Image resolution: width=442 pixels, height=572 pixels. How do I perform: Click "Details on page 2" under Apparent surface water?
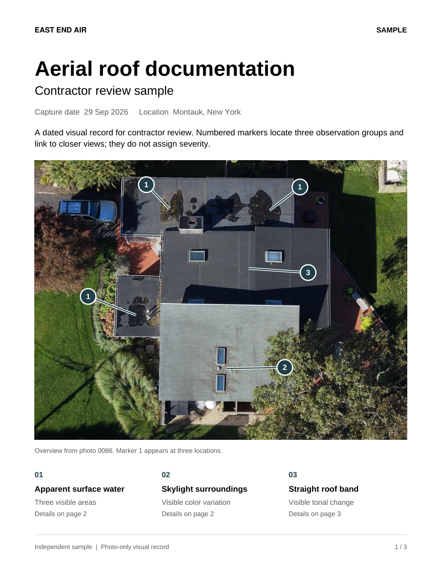[61, 514]
